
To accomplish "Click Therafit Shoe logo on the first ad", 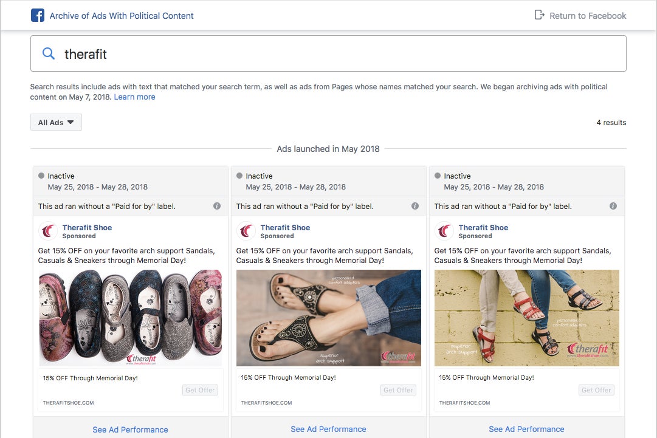I will point(48,231).
